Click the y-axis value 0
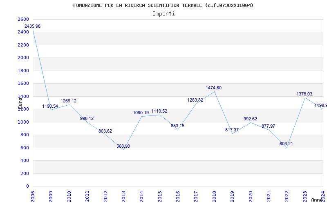 pyautogui.click(x=27, y=186)
